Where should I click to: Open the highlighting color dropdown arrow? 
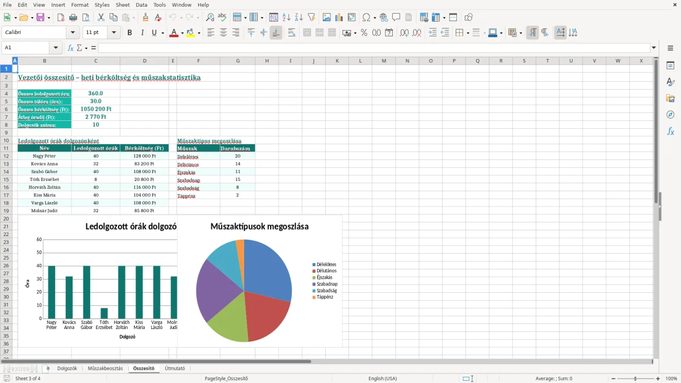coord(199,33)
